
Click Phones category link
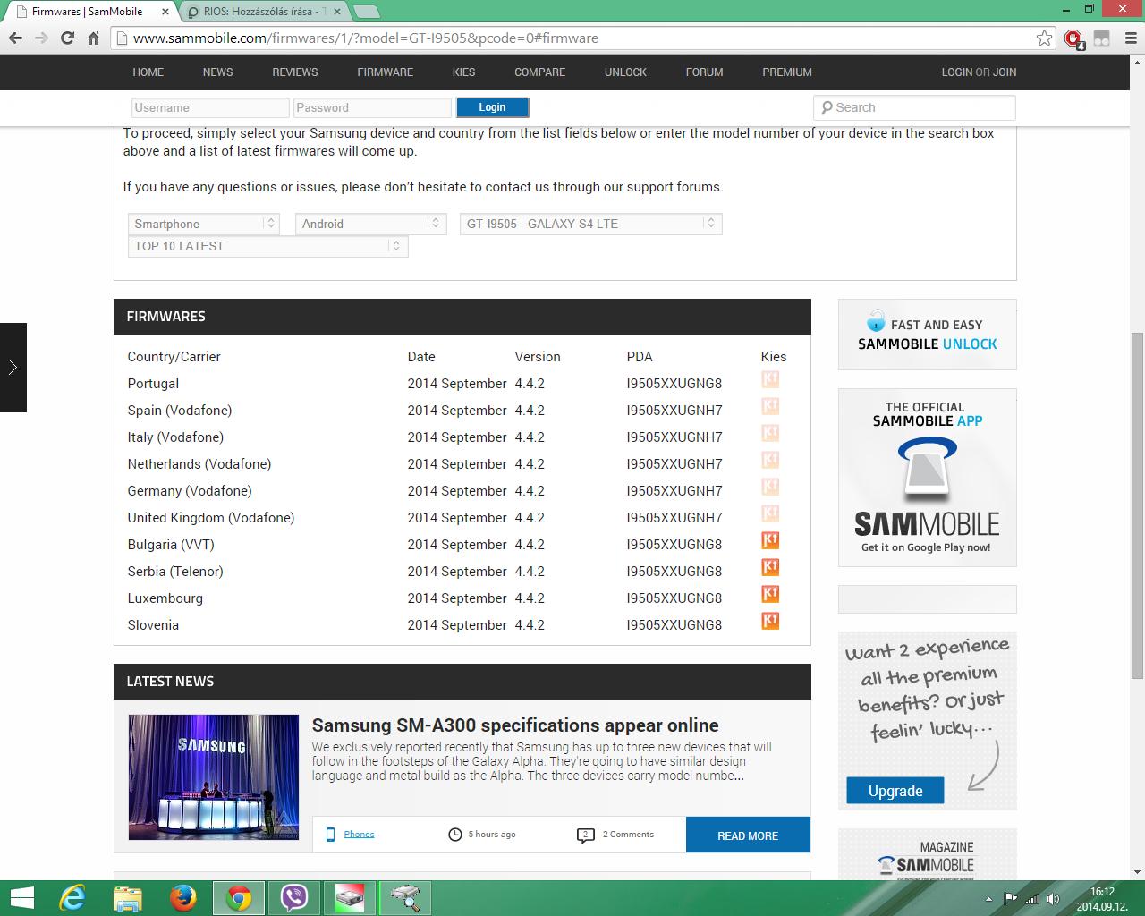359,835
